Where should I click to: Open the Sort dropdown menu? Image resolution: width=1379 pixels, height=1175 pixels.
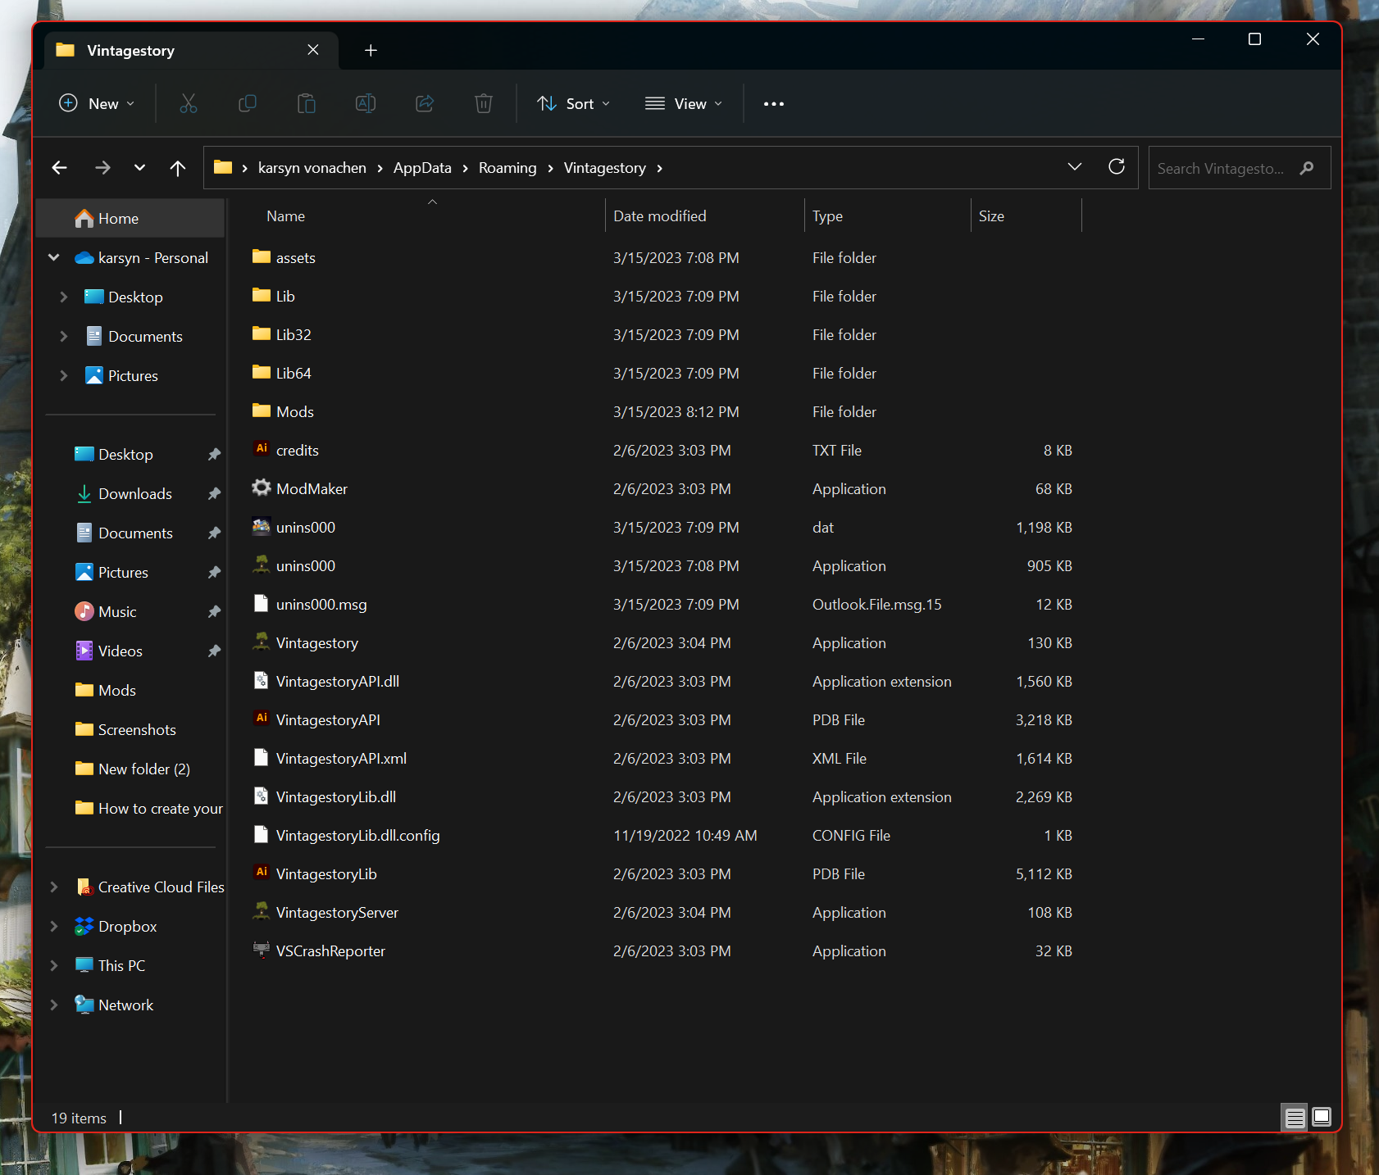(573, 104)
